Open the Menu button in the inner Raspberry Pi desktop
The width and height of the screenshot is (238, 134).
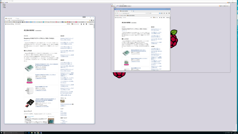pos(113,6)
